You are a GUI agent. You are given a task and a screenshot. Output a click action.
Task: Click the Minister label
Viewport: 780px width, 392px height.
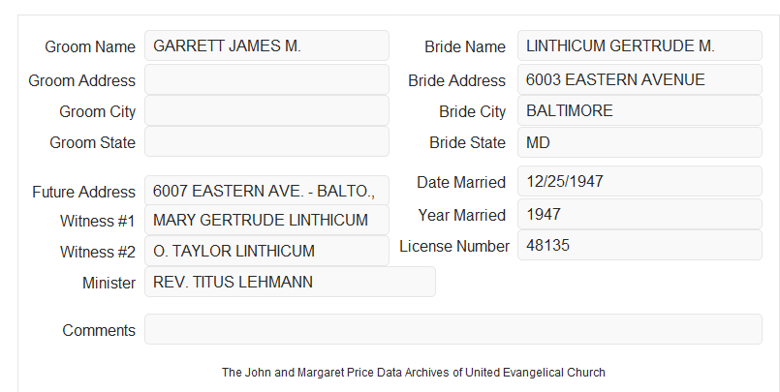tap(109, 283)
